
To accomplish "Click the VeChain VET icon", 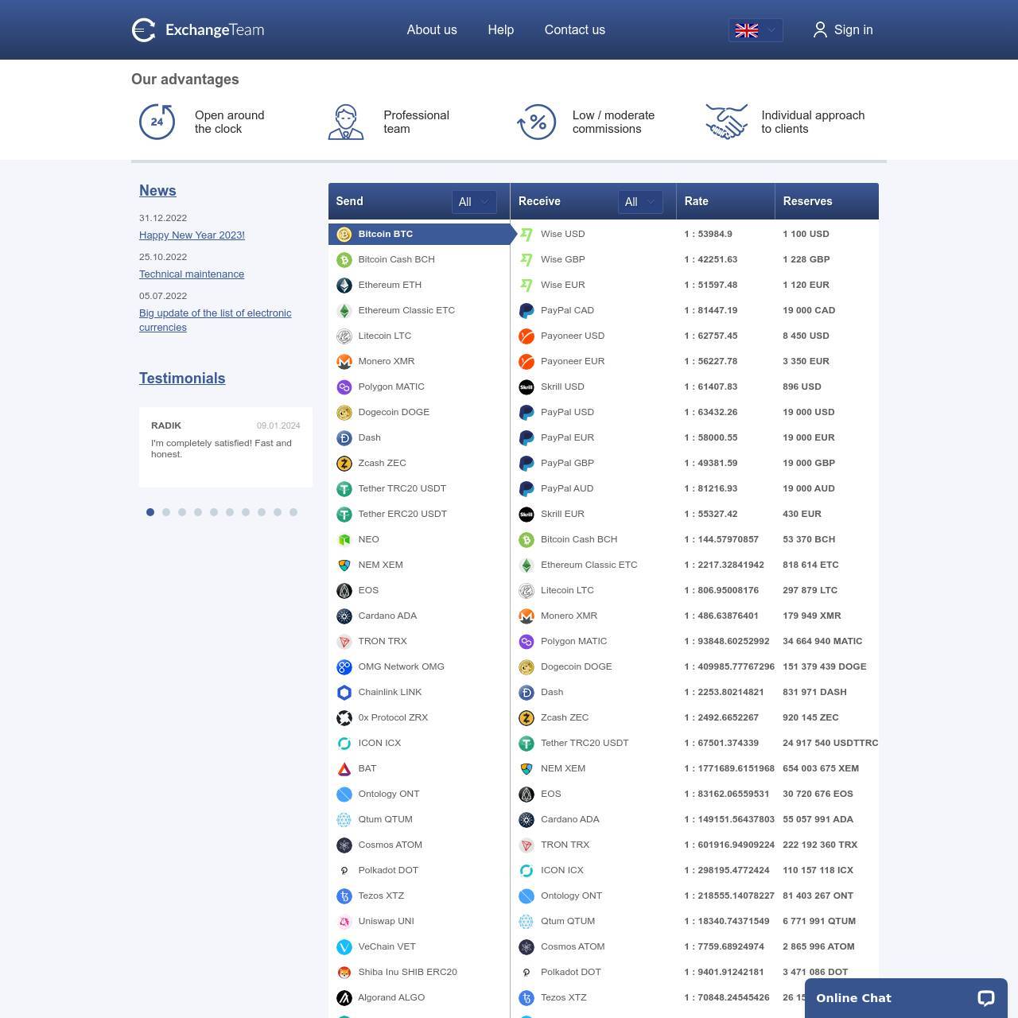I will click(x=344, y=946).
